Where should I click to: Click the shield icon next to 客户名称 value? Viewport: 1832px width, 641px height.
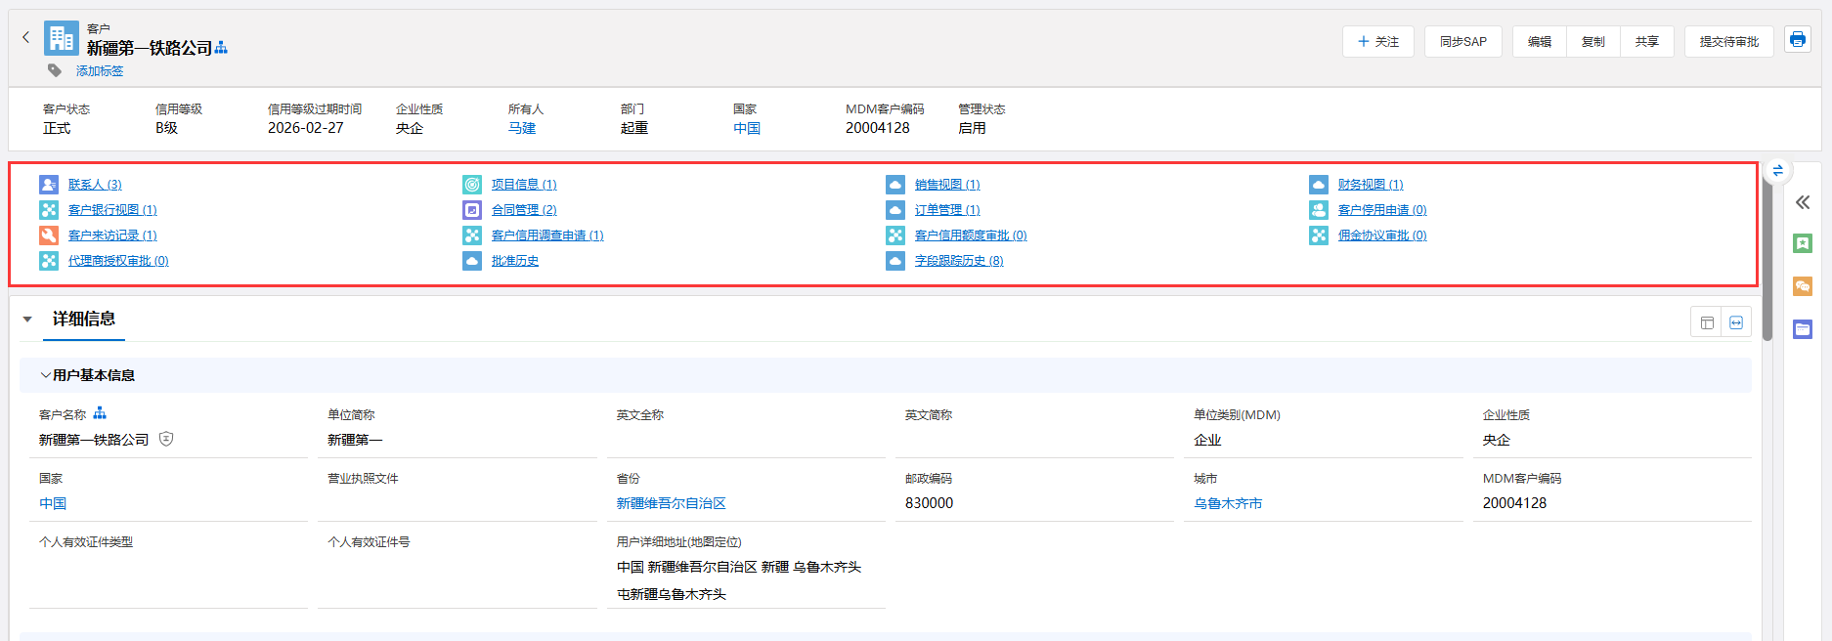point(166,439)
